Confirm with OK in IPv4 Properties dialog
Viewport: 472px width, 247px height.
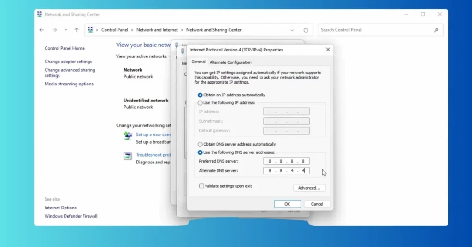click(x=287, y=204)
